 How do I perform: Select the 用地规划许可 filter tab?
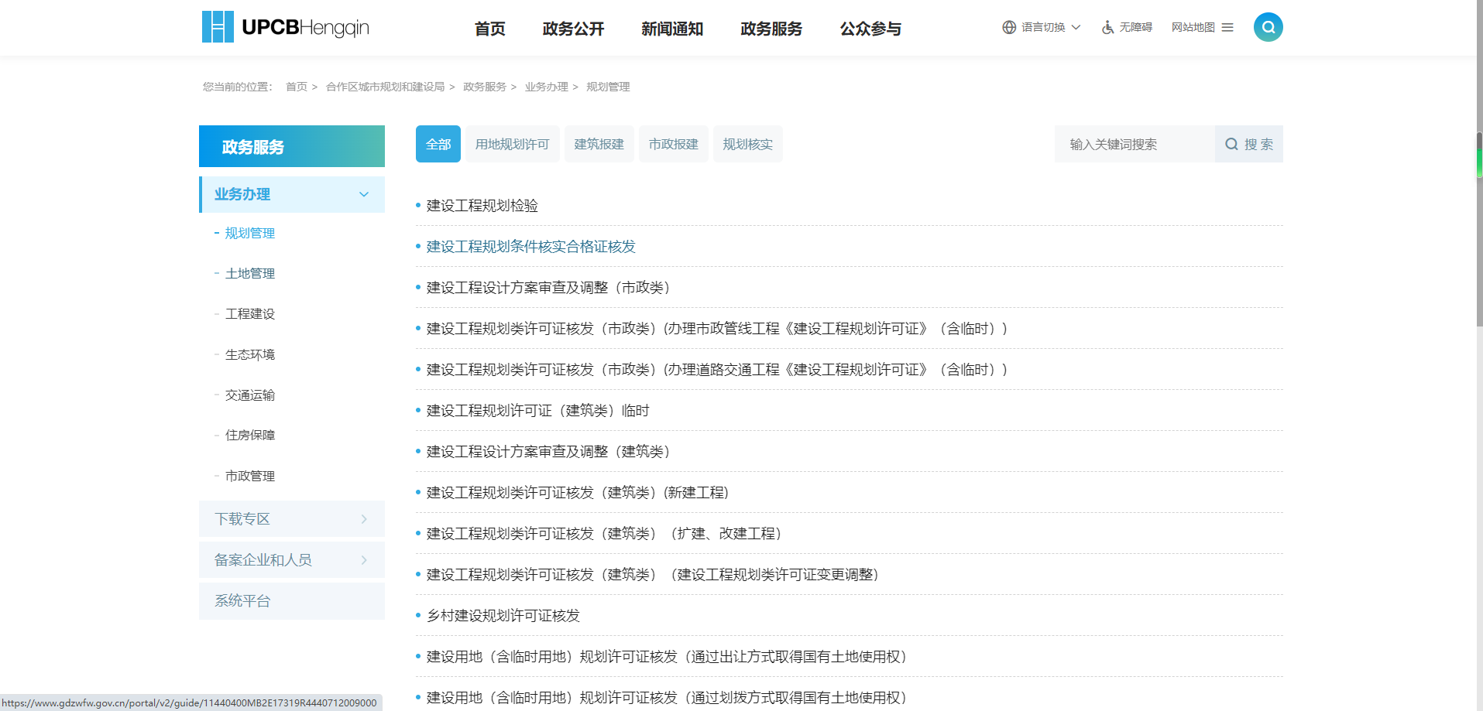coord(512,144)
